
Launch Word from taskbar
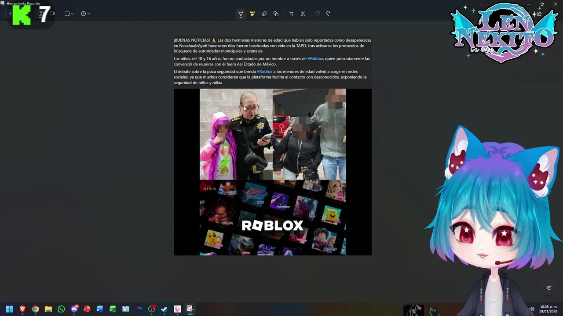coord(100,309)
